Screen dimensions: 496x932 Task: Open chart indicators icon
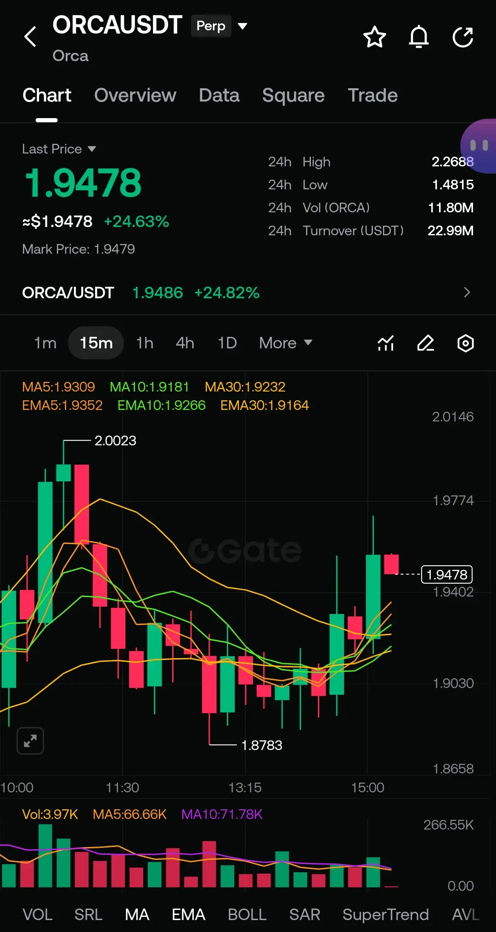(x=386, y=343)
